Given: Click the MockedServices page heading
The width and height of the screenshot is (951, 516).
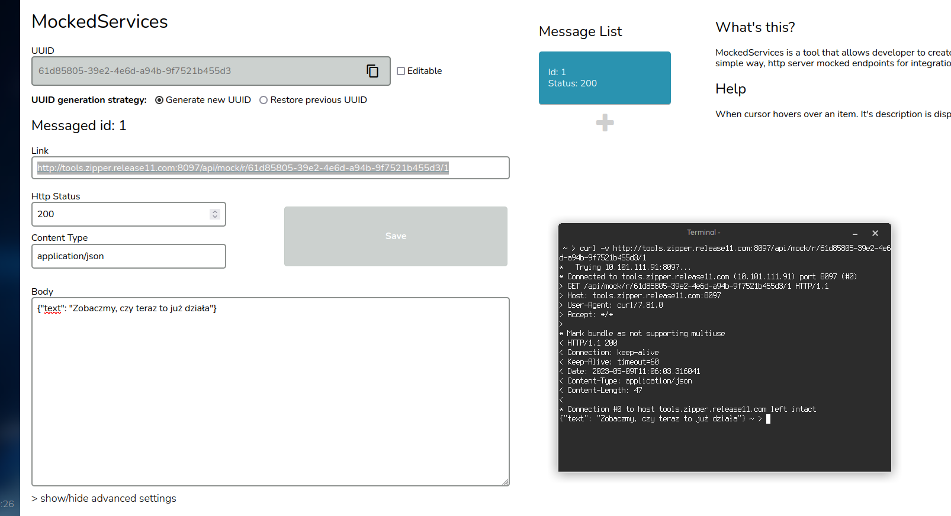Looking at the screenshot, I should [x=99, y=21].
